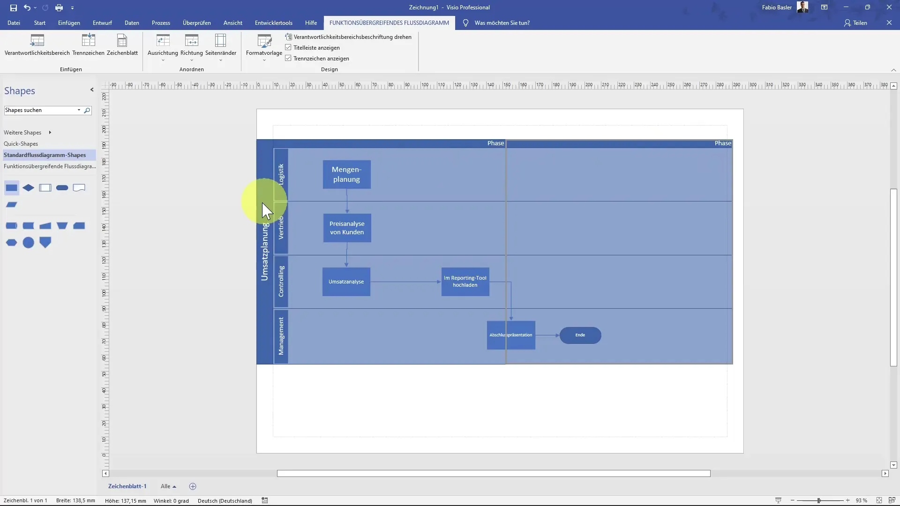Open the Alle pages list
The image size is (900, 506).
coord(168,486)
